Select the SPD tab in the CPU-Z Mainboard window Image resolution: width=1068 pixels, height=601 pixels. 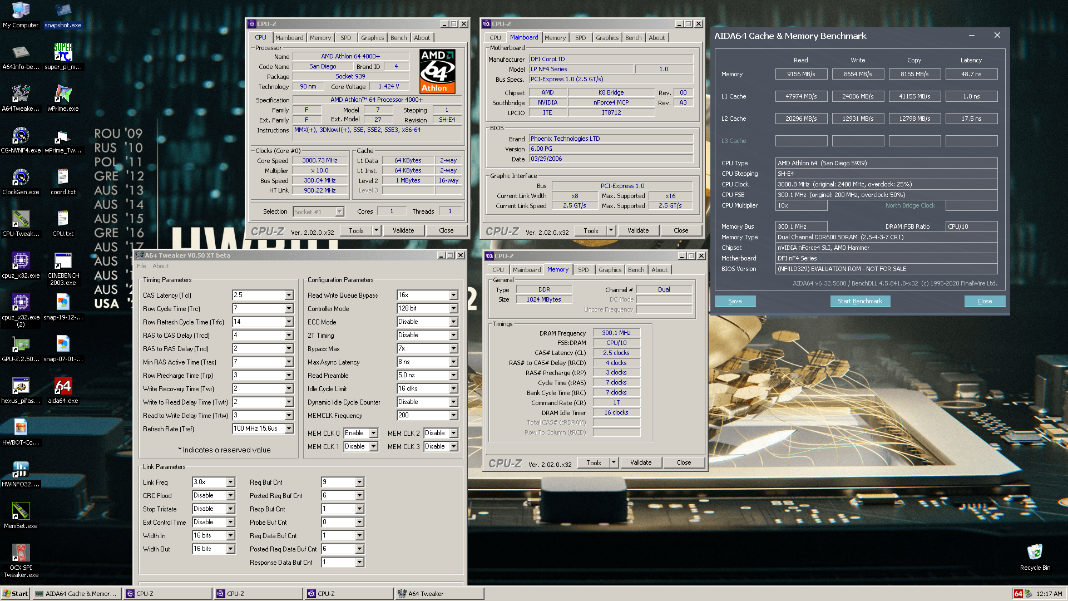[581, 38]
